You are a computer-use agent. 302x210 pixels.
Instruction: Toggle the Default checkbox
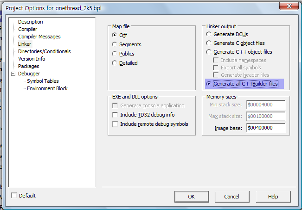(14, 196)
